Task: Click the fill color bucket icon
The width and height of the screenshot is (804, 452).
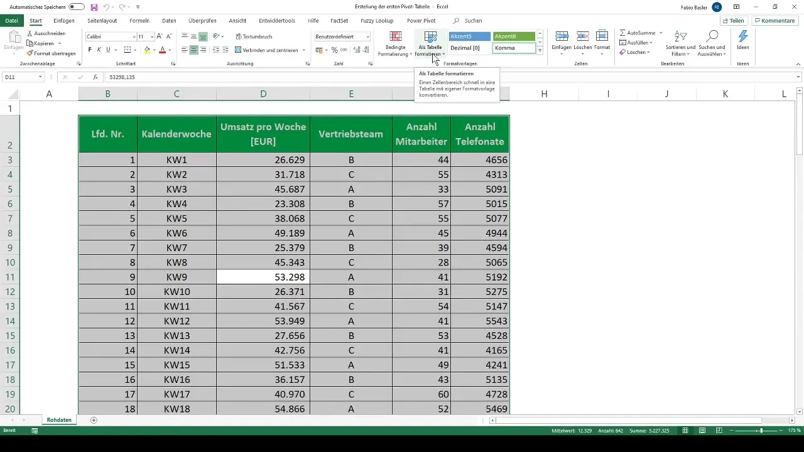Action: (x=147, y=50)
